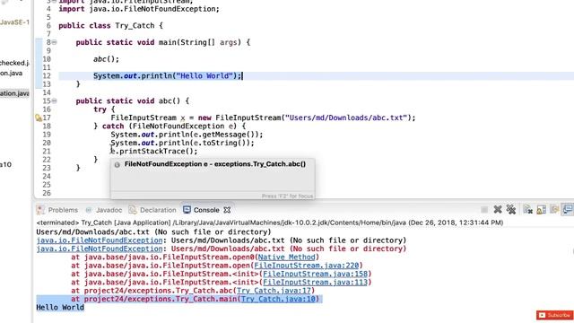The height and width of the screenshot is (323, 574).
Task: Click the public static void abc() declaration
Action: 132,100
